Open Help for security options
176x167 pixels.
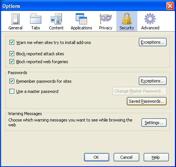(x=156, y=157)
